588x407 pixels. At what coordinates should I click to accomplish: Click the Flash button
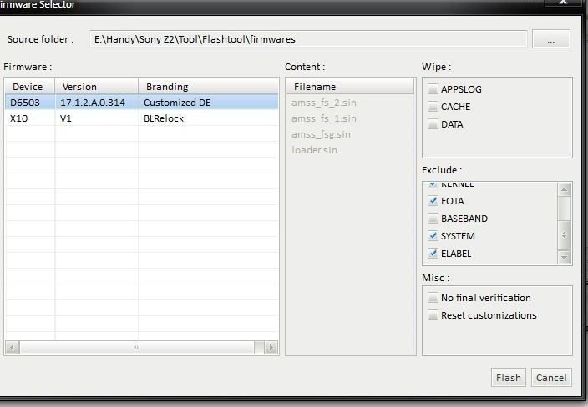(x=509, y=378)
